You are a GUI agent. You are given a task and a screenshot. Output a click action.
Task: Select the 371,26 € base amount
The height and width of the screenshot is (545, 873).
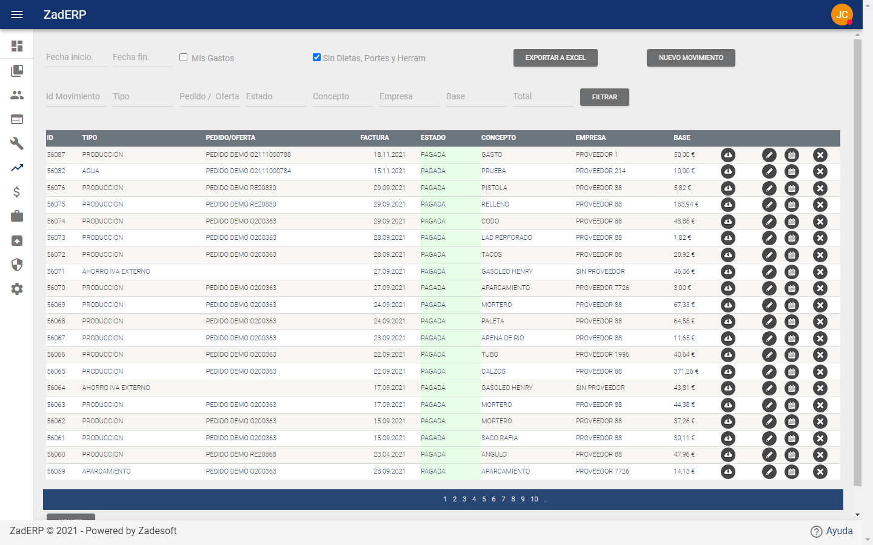coord(686,372)
